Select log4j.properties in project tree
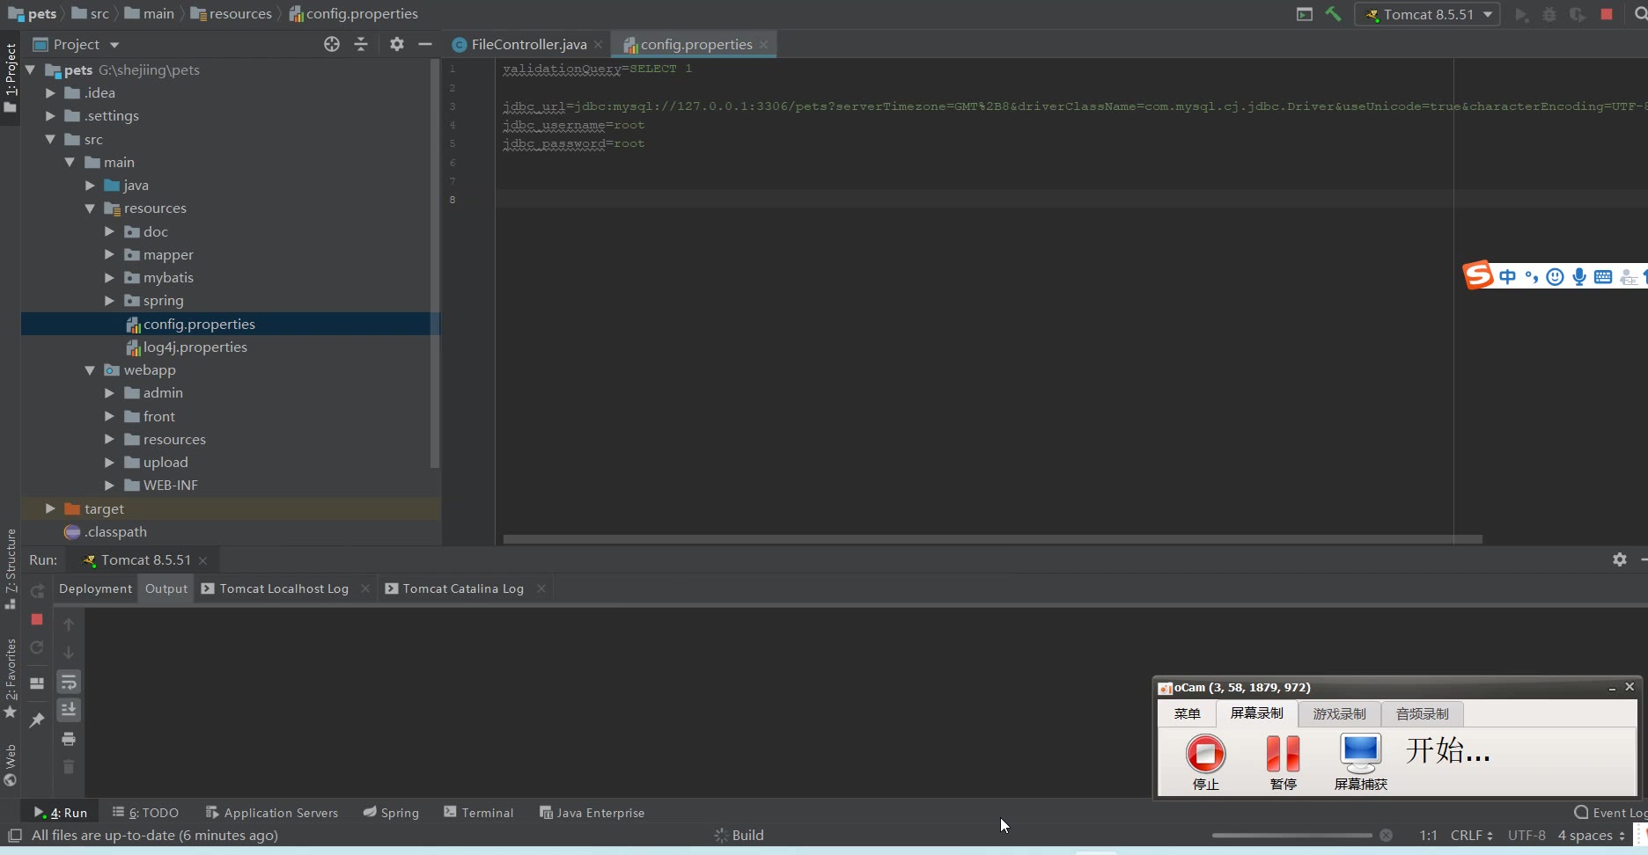This screenshot has height=855, width=1648. tap(195, 347)
